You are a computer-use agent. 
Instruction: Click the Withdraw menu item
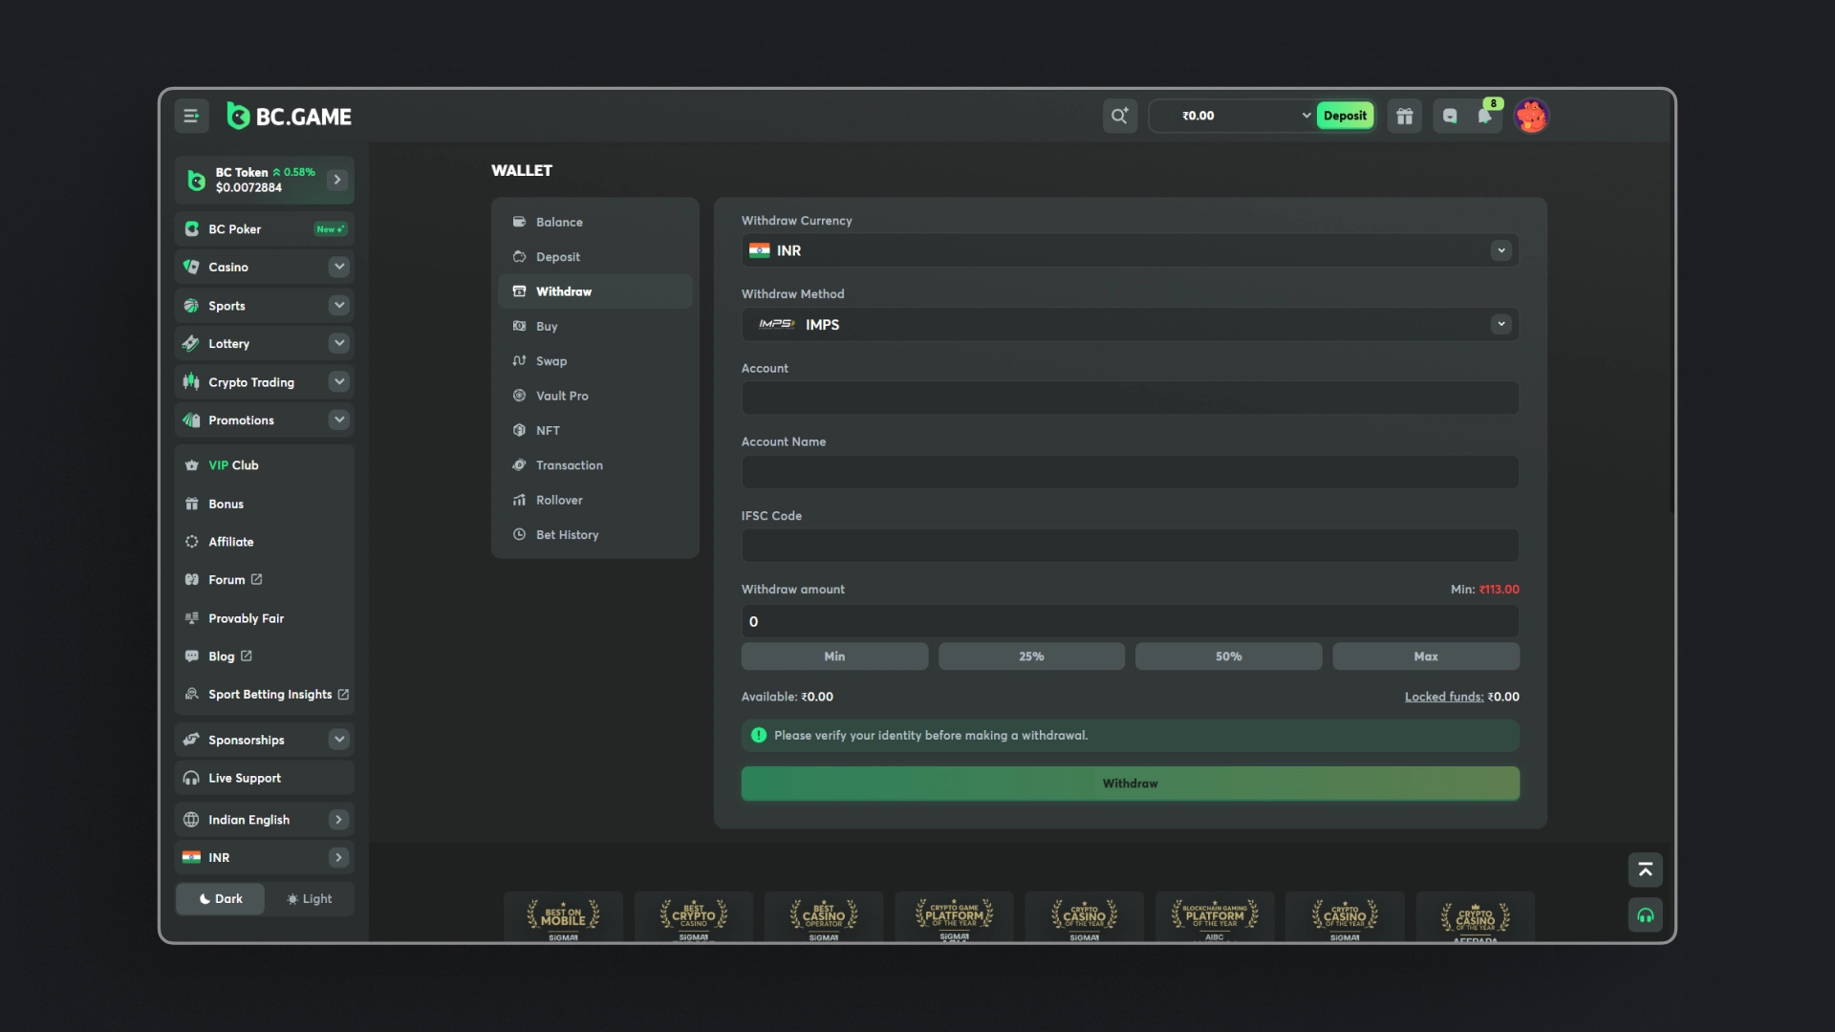[x=563, y=292]
